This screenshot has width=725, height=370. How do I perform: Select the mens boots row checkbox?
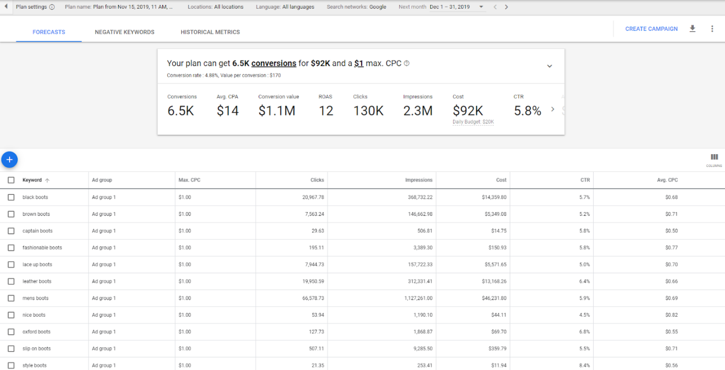[x=11, y=298]
